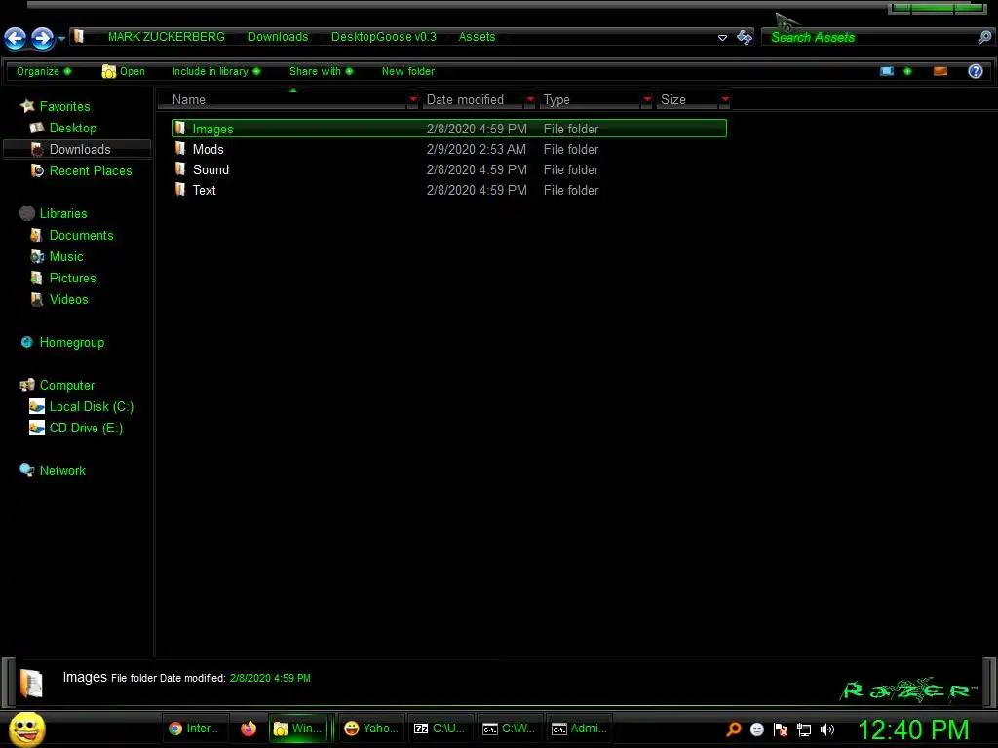Sort by the Name column header
The image size is (998, 748).
click(282, 100)
